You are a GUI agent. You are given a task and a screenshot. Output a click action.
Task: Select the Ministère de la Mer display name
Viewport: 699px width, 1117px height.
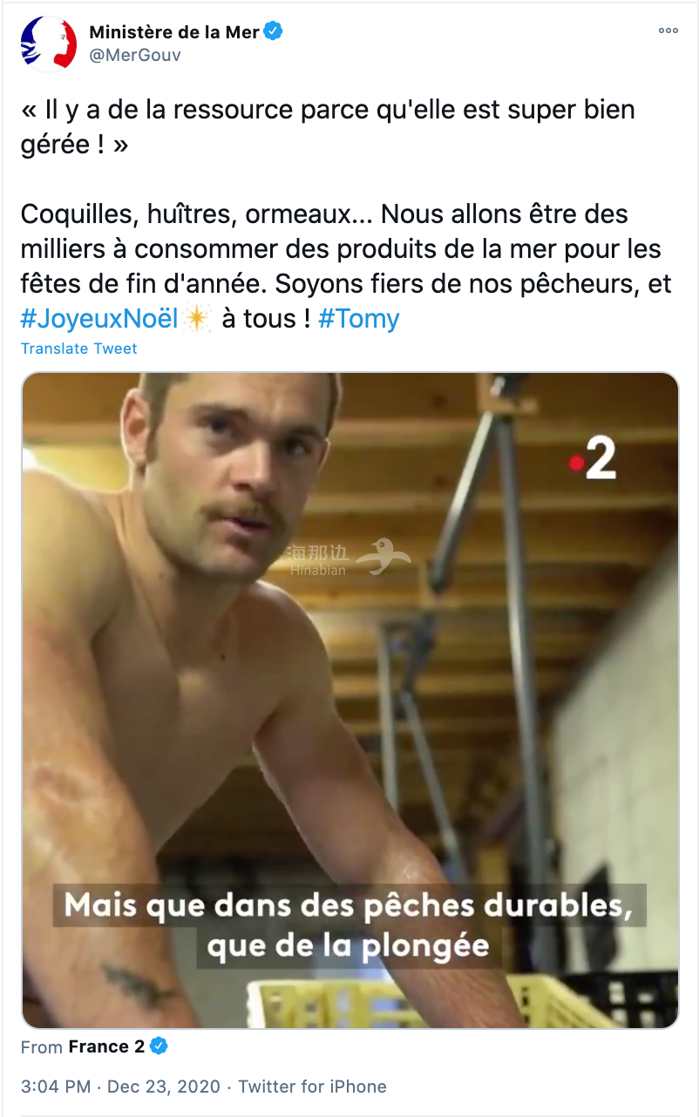[174, 32]
